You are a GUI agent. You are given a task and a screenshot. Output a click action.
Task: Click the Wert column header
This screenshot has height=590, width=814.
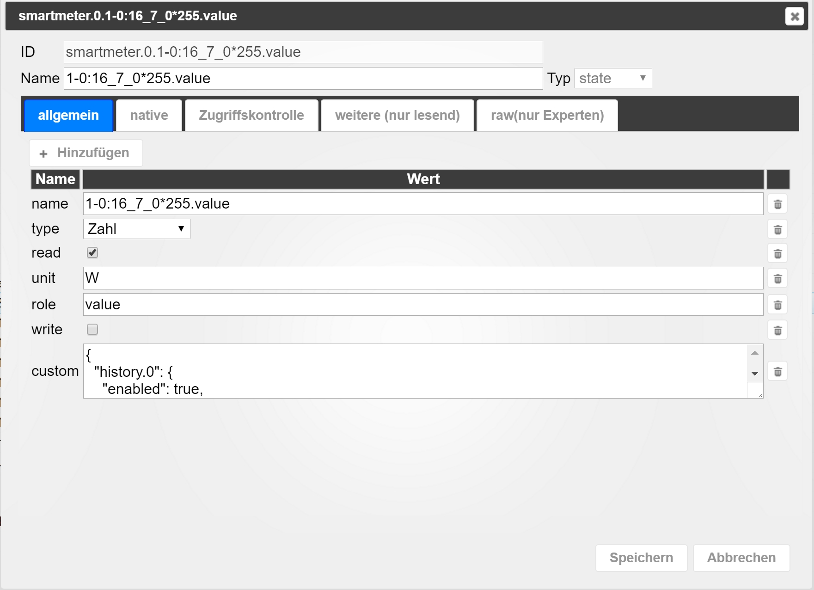pyautogui.click(x=423, y=179)
